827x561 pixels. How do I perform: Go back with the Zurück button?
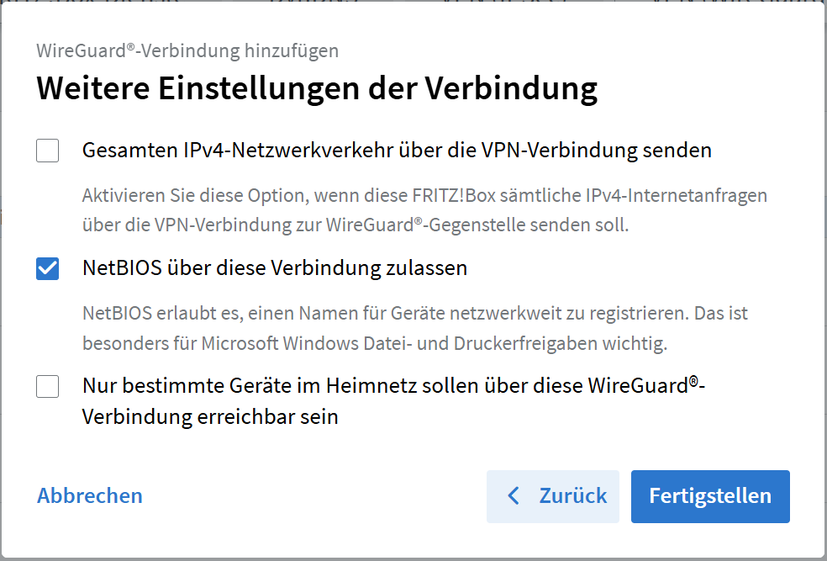pos(553,496)
